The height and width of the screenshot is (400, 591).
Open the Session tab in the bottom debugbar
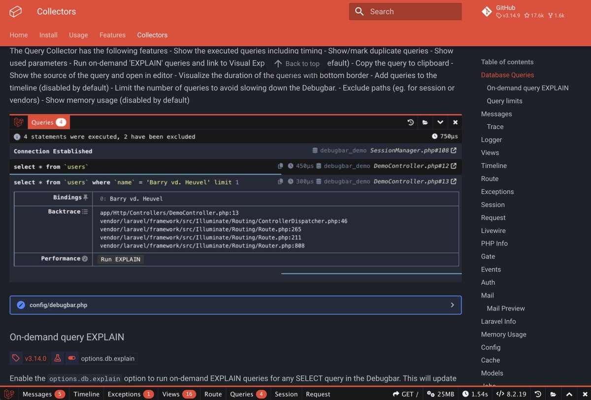286,394
